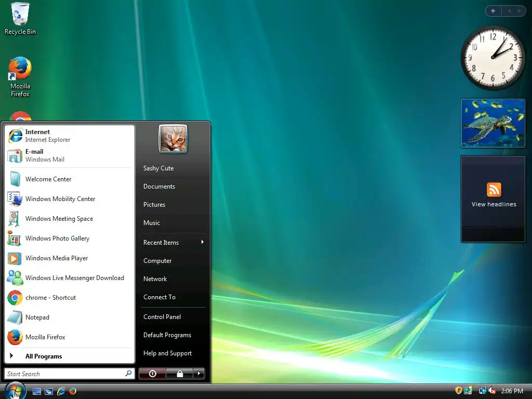Click the power button in Start menu

pyautogui.click(x=152, y=374)
